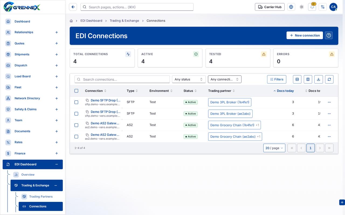This screenshot has width=345, height=215.
Task: Toggle the light theme sun icon
Action: pos(302,7)
